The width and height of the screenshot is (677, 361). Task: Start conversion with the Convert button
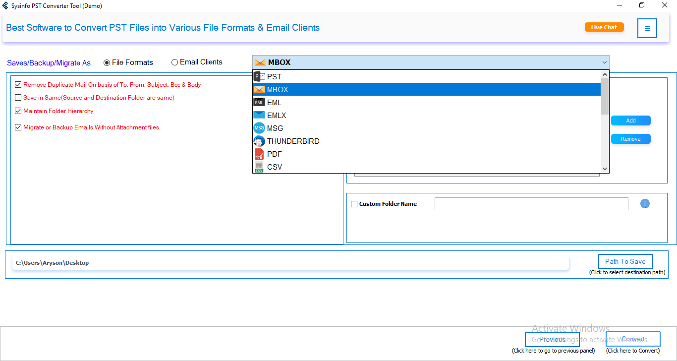pos(633,339)
